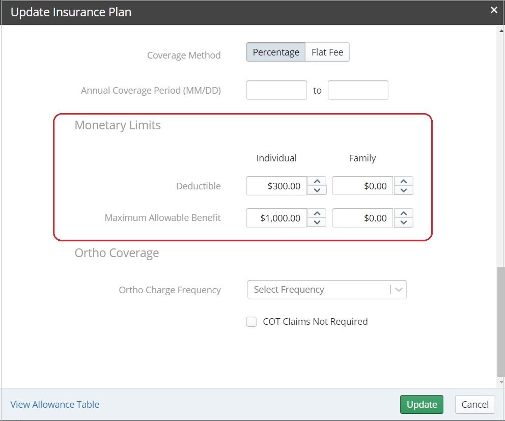Open the View Allowance Table link

[x=55, y=404]
